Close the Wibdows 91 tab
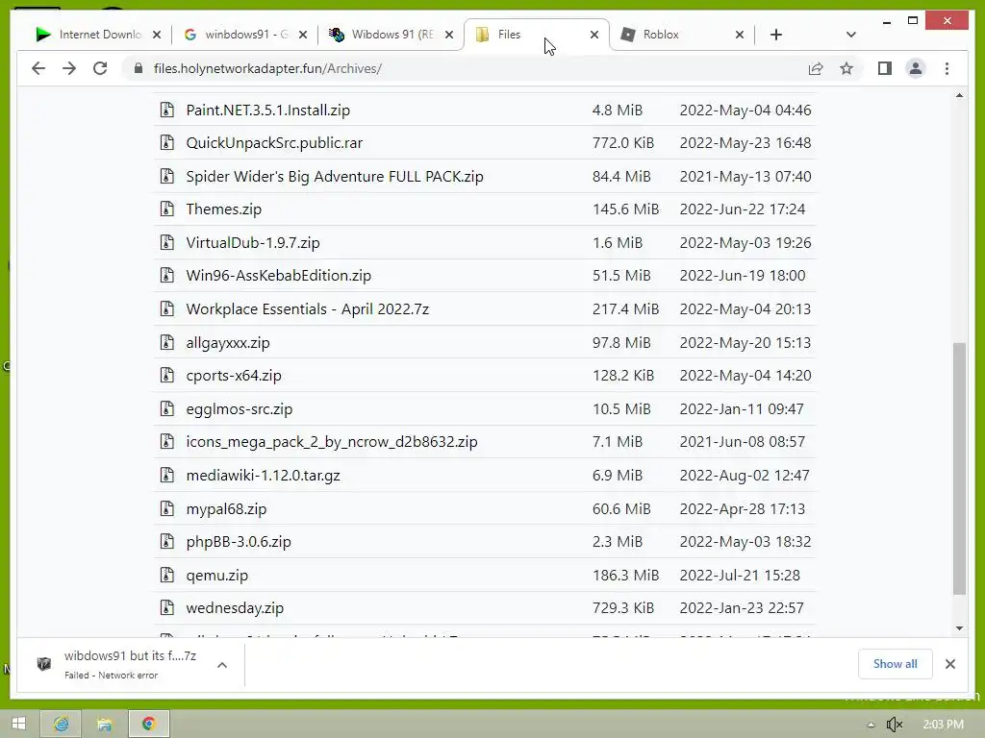Image resolution: width=985 pixels, height=738 pixels. 449,35
